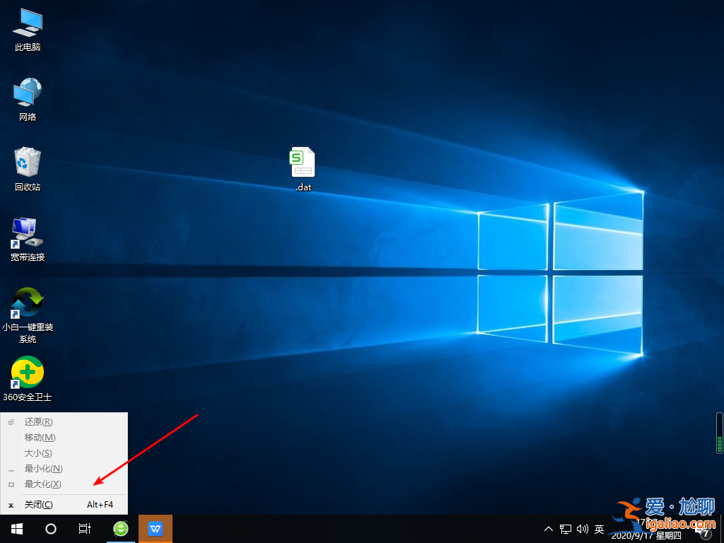Launch the green app pinned on taskbar
The width and height of the screenshot is (724, 543).
(x=120, y=528)
